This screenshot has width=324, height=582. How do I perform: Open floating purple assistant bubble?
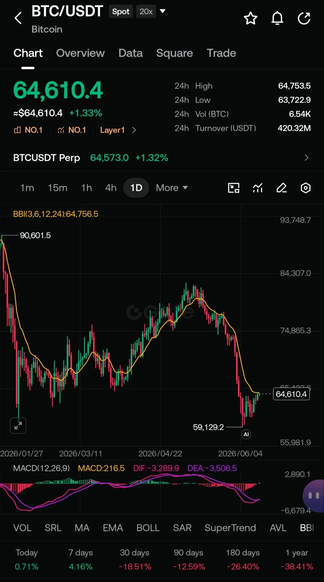[x=313, y=496]
